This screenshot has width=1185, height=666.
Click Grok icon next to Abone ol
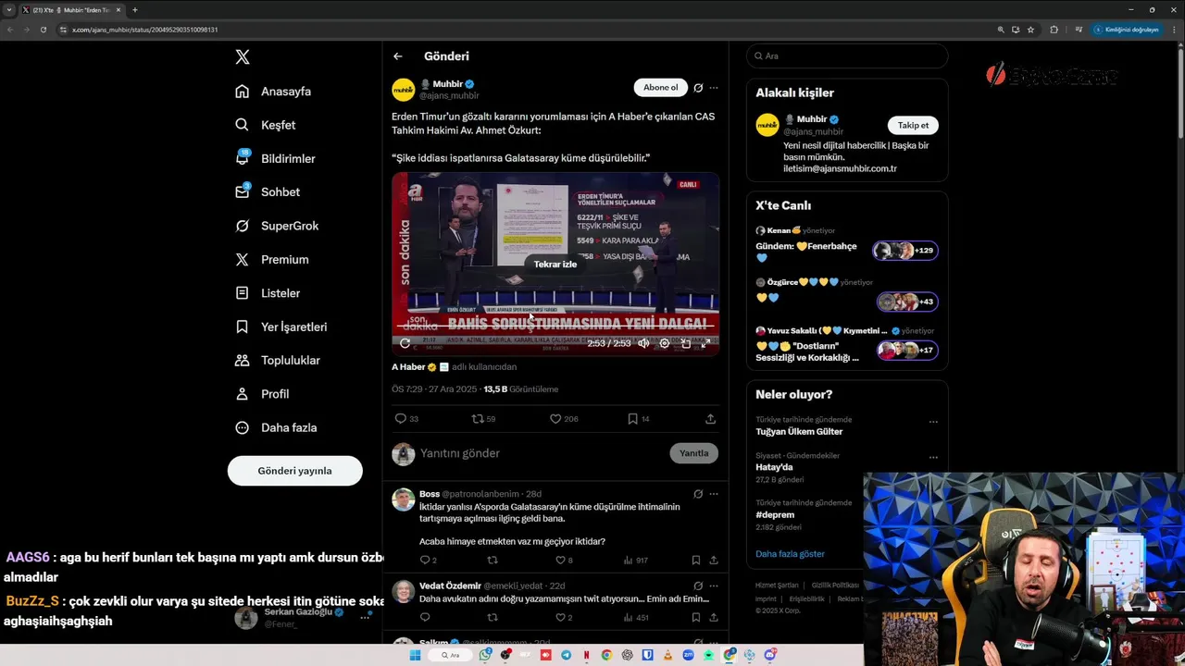pos(698,88)
